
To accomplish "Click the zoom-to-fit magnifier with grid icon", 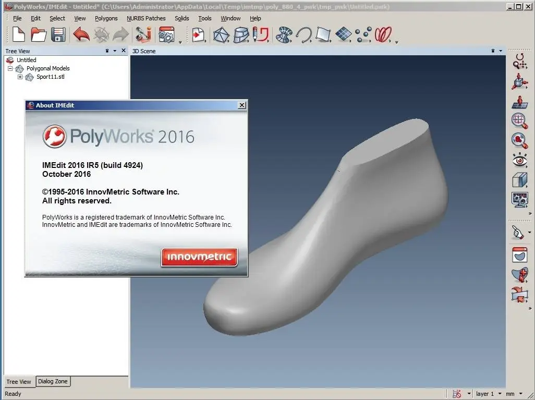I will 520,121.
